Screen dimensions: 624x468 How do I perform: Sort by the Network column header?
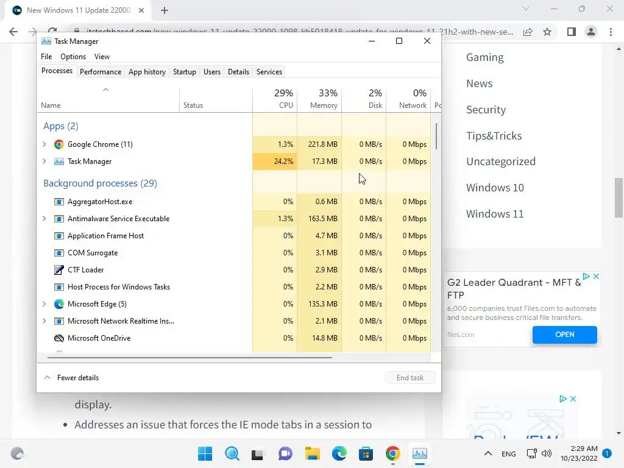click(409, 99)
